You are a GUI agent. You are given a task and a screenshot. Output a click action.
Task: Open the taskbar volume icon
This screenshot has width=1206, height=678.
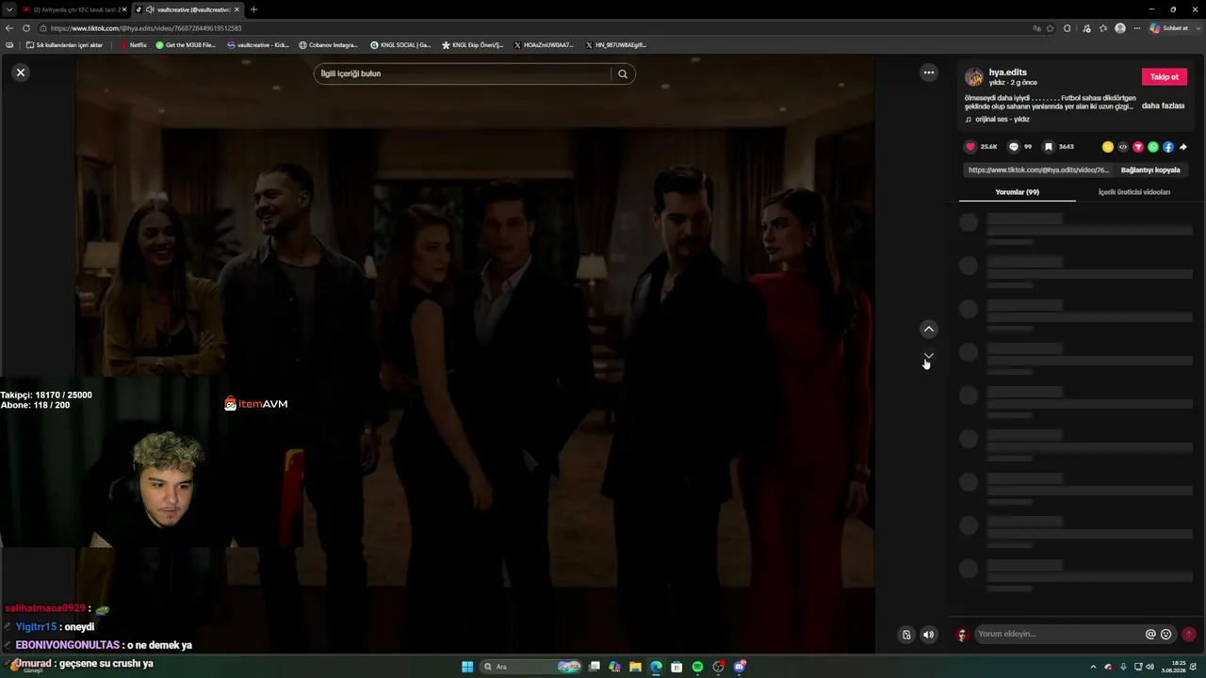point(1151,667)
